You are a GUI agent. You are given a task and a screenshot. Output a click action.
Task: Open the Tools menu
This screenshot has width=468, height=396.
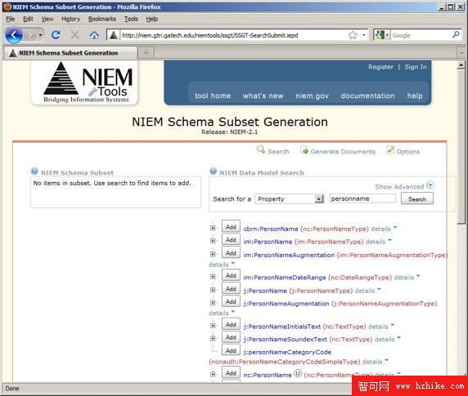(131, 19)
